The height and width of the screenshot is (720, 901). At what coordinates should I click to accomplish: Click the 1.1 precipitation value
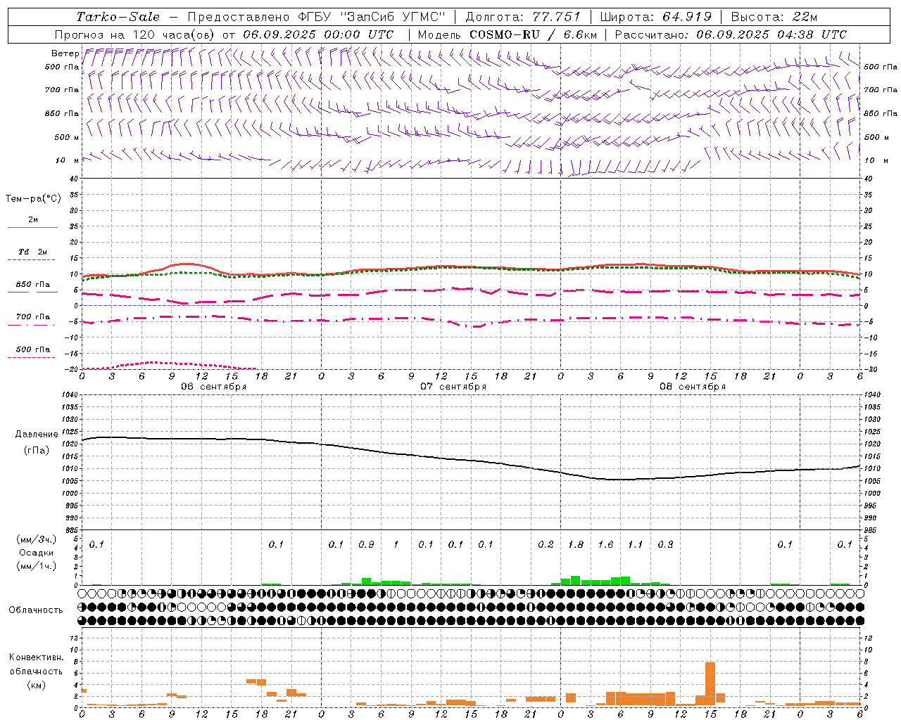[x=636, y=545]
